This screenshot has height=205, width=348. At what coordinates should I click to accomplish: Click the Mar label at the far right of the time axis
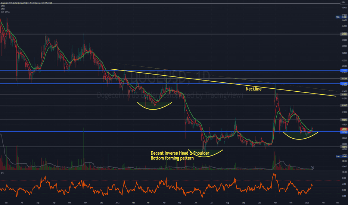pos(338,202)
